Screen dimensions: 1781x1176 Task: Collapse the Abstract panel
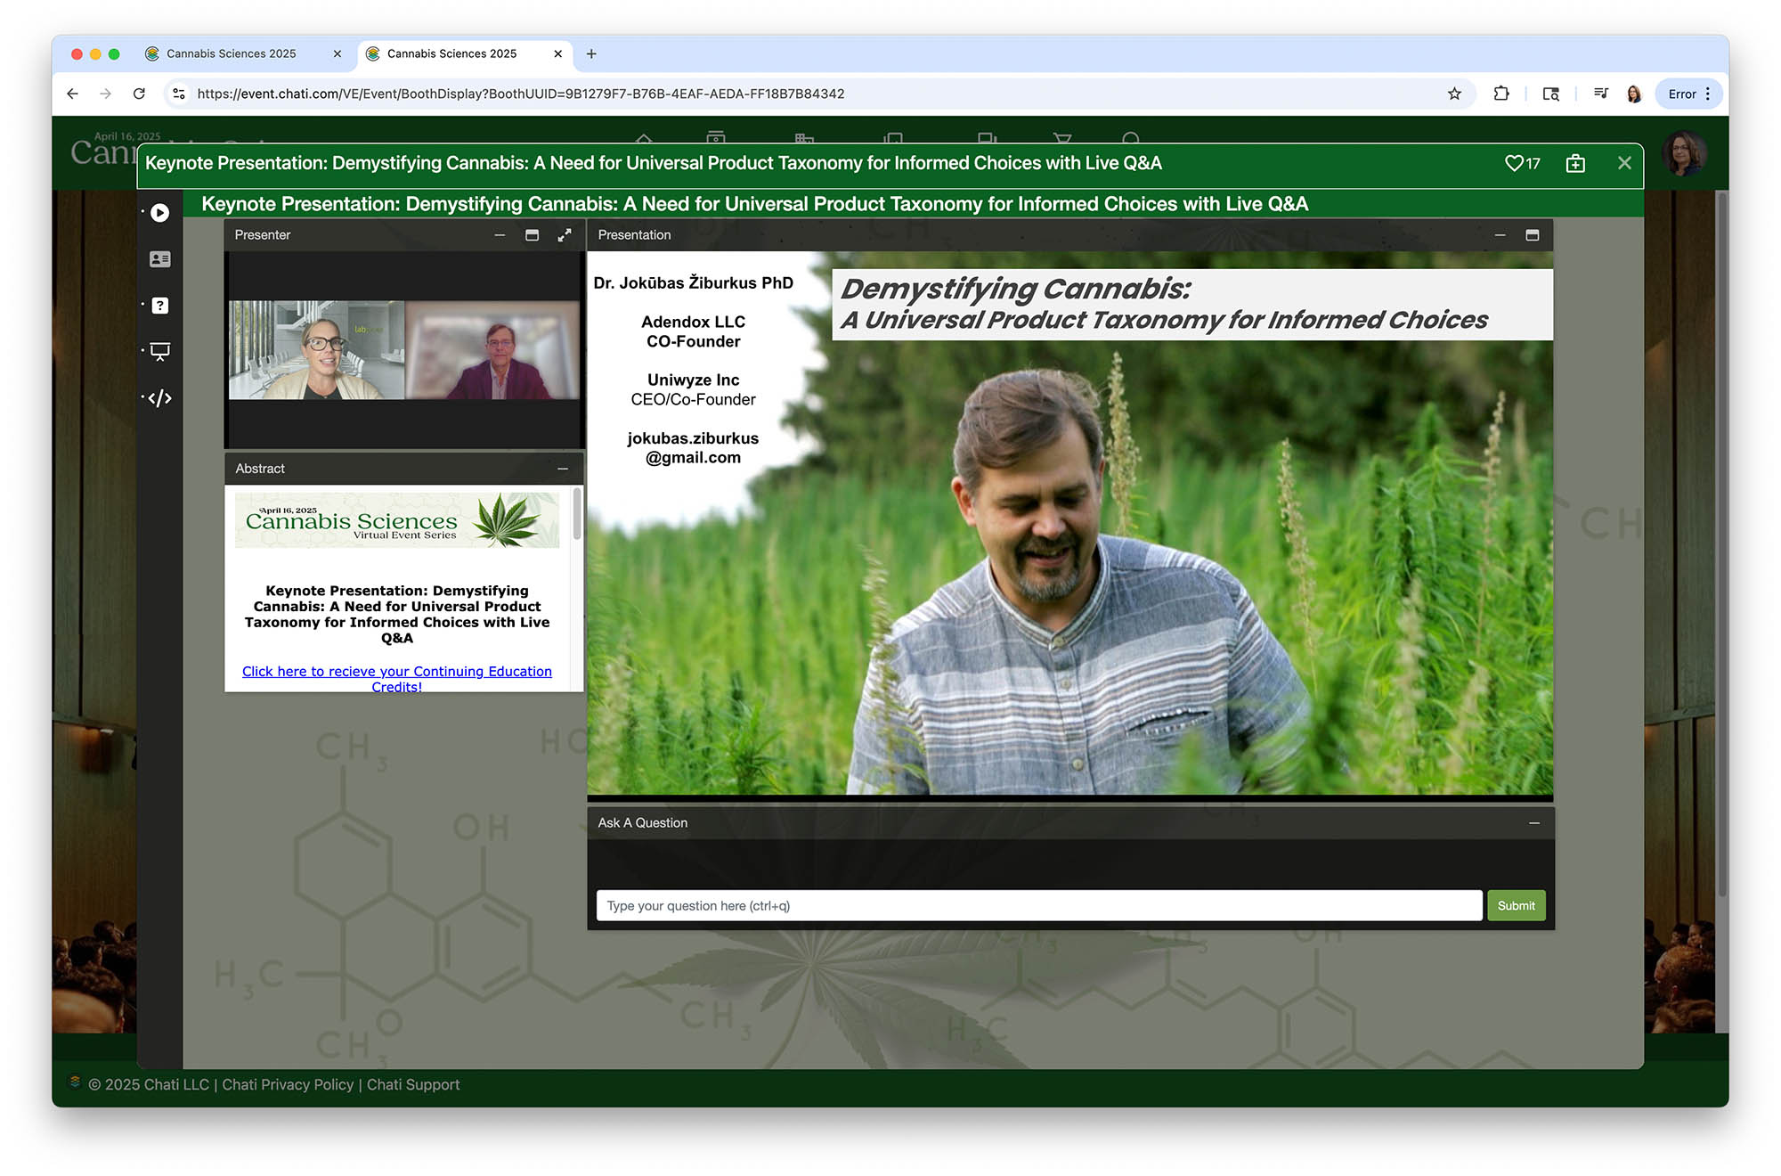tap(563, 469)
